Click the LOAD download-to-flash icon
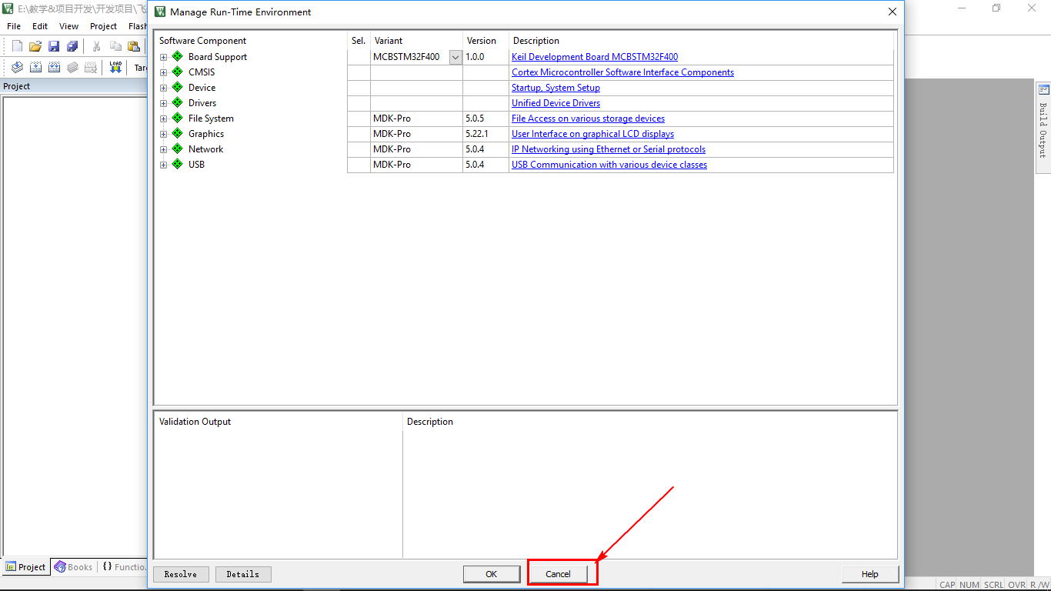 pyautogui.click(x=115, y=68)
